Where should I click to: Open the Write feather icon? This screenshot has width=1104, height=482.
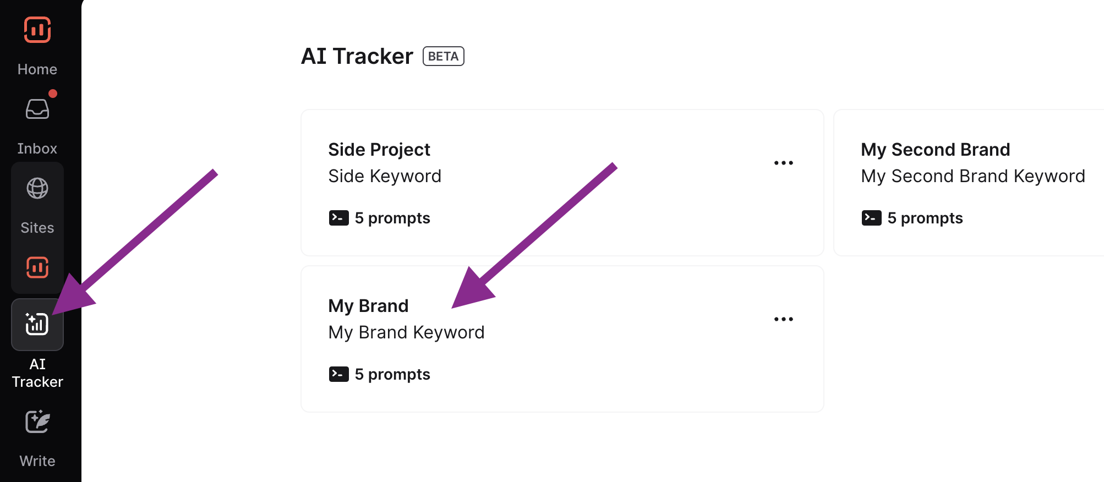(x=37, y=422)
